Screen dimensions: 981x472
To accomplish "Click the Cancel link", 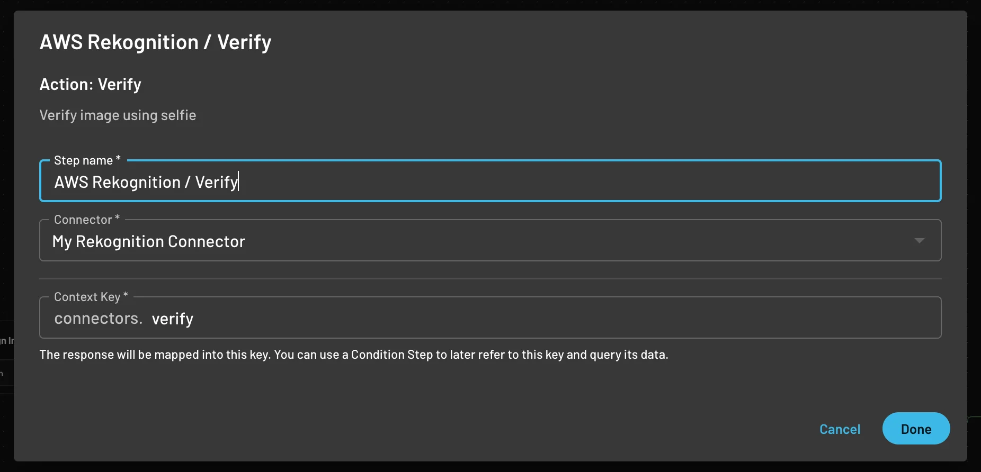I will click(x=840, y=429).
